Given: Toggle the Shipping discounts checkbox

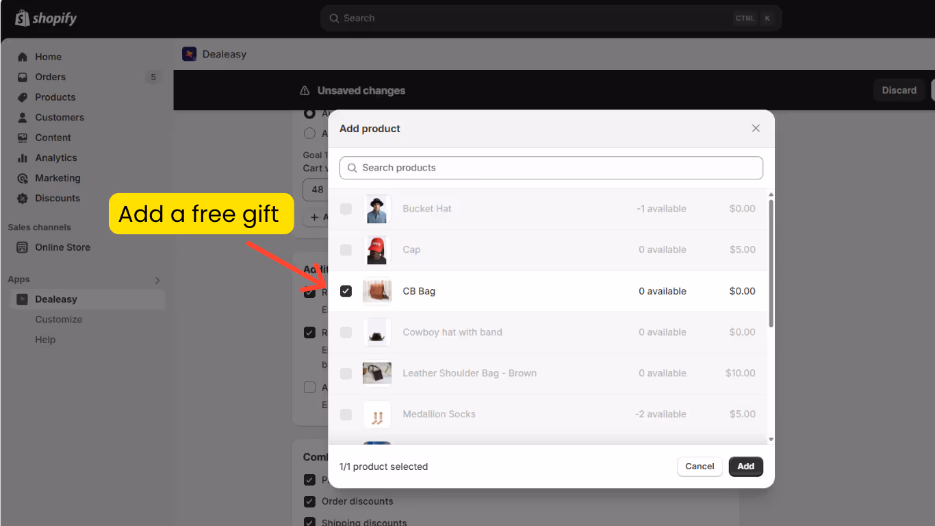Looking at the screenshot, I should tap(309, 522).
